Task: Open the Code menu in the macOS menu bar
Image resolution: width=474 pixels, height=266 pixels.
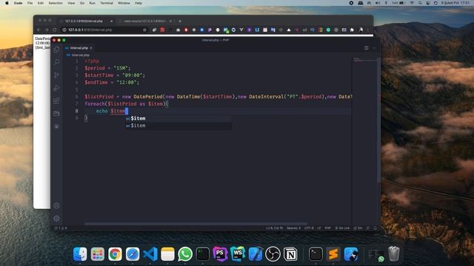Action: pyautogui.click(x=18, y=3)
